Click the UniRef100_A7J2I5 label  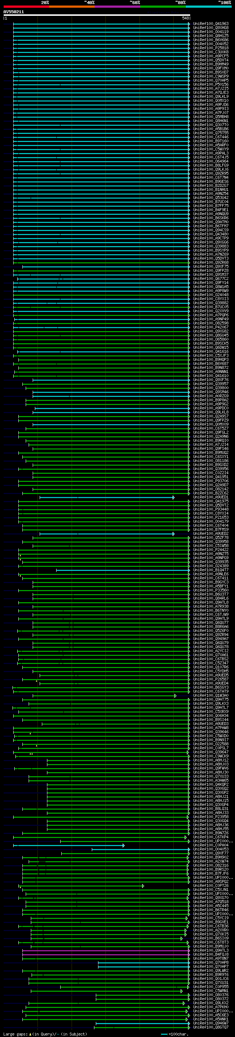point(211,89)
